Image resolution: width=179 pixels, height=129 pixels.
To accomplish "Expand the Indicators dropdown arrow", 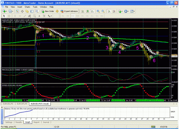I will tap(122, 11).
